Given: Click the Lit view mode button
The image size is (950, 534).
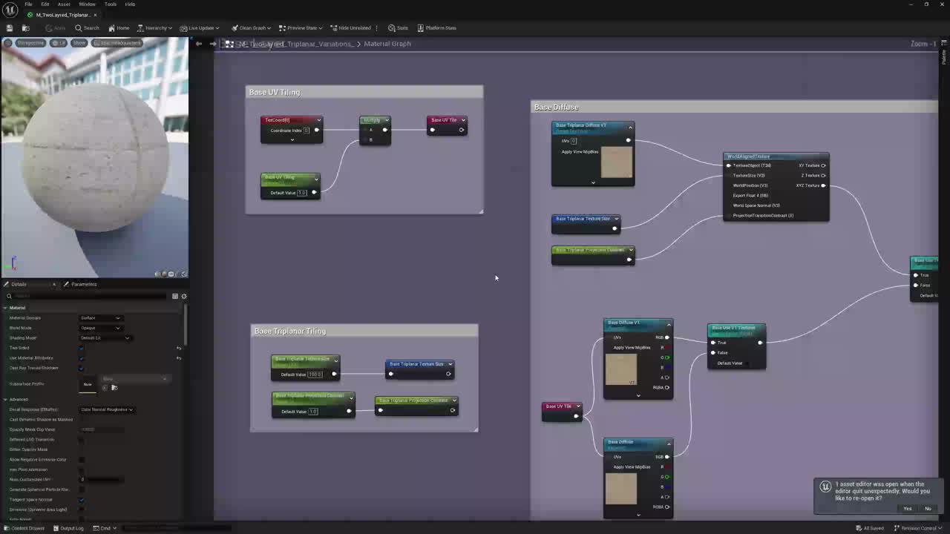Looking at the screenshot, I should click(x=59, y=43).
